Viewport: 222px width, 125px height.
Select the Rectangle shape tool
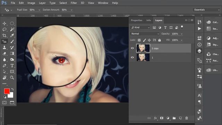12,72
